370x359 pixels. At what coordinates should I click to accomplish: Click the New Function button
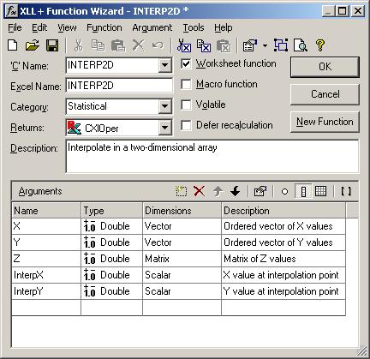click(x=325, y=122)
